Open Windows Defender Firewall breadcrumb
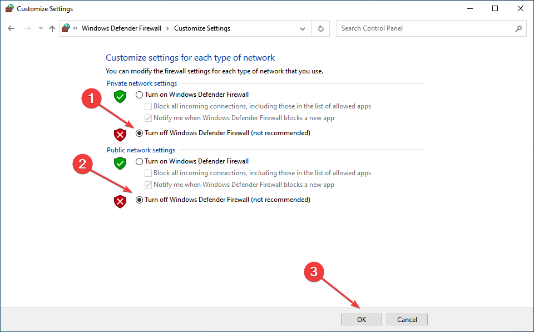Image resolution: width=534 pixels, height=332 pixels. coord(122,28)
